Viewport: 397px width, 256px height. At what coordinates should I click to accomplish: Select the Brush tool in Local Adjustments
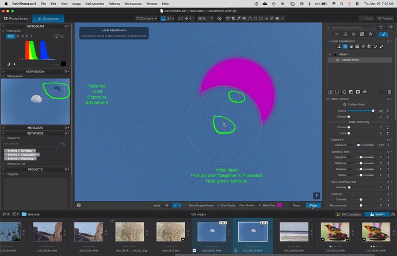381,47
